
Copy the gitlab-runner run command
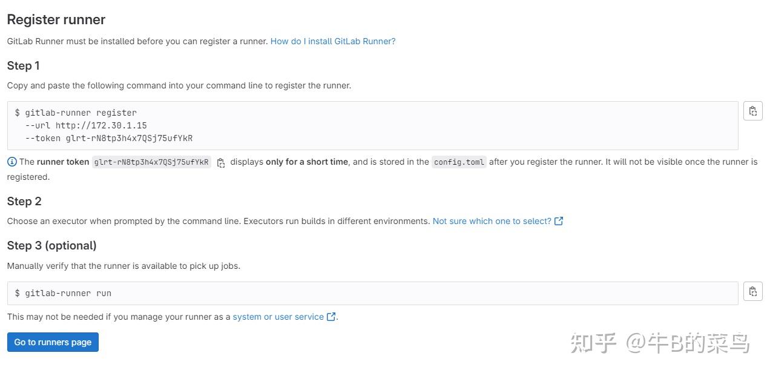point(752,291)
